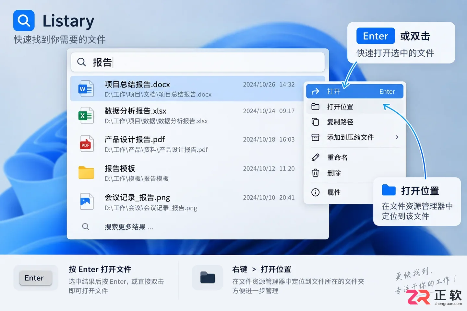Click the info icon beside 属性
Viewport: 467px width, 311px height.
(x=315, y=192)
